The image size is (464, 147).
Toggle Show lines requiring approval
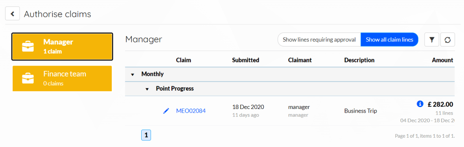pyautogui.click(x=319, y=40)
